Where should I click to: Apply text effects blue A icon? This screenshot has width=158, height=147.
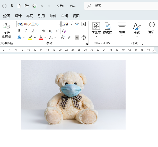coord(19,38)
